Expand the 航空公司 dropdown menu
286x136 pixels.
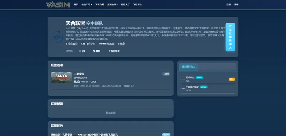[87, 5]
